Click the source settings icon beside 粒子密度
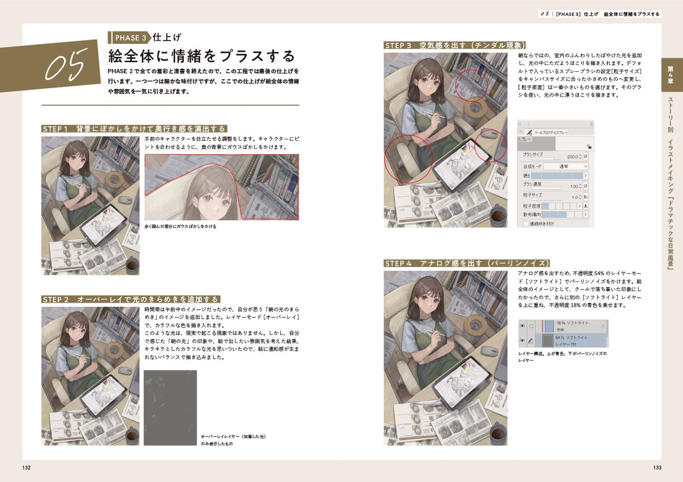Screen dimensions: 683x482 585,206
